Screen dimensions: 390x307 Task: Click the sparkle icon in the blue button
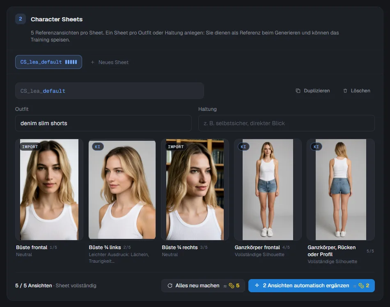(257, 285)
